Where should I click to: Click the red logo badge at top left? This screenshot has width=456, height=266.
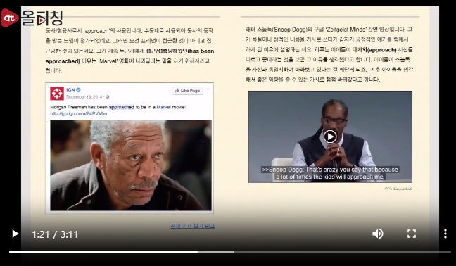pos(9,18)
